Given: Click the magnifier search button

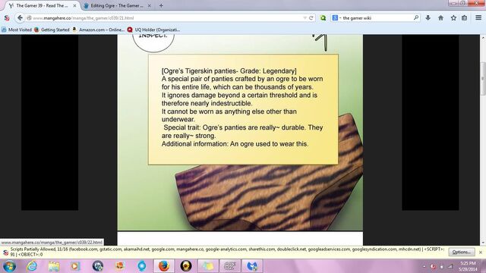Looking at the screenshot, I should tap(416, 18).
